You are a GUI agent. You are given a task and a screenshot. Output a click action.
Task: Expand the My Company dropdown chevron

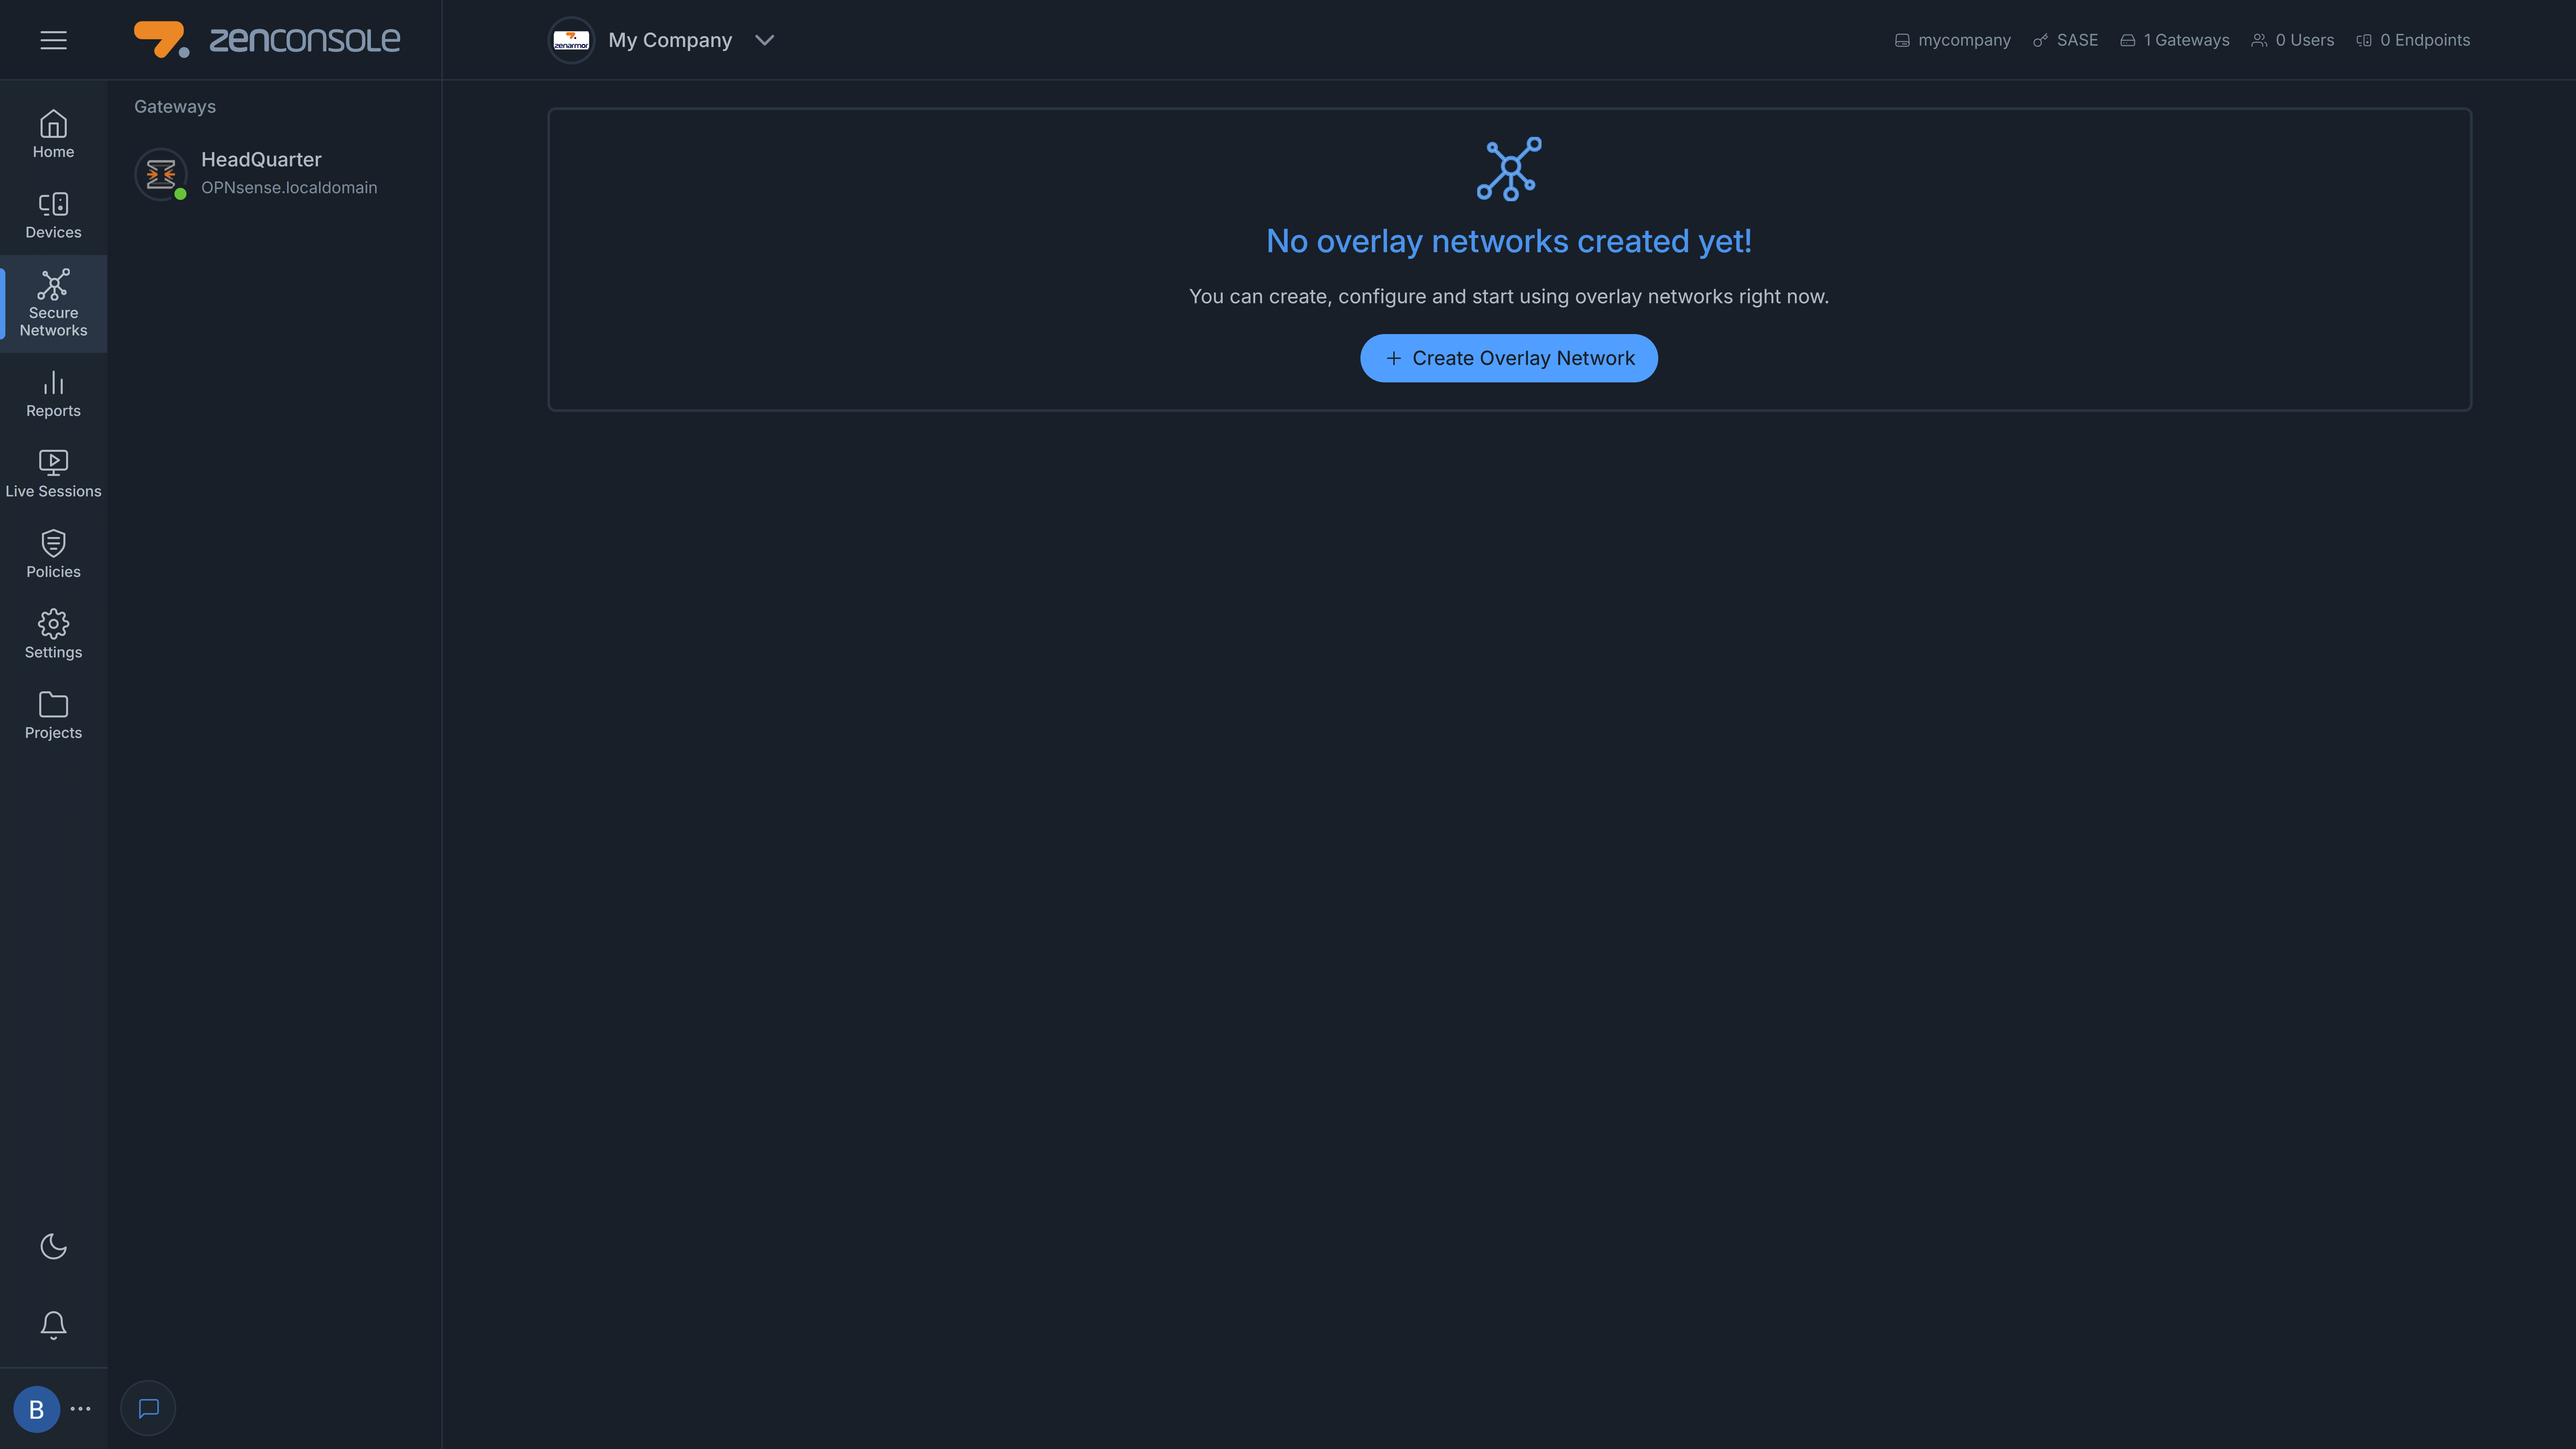click(x=765, y=40)
